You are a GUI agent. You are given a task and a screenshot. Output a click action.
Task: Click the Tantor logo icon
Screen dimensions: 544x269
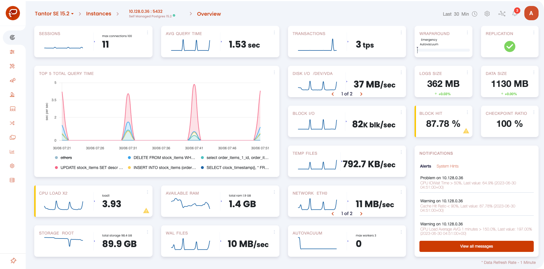[13, 13]
